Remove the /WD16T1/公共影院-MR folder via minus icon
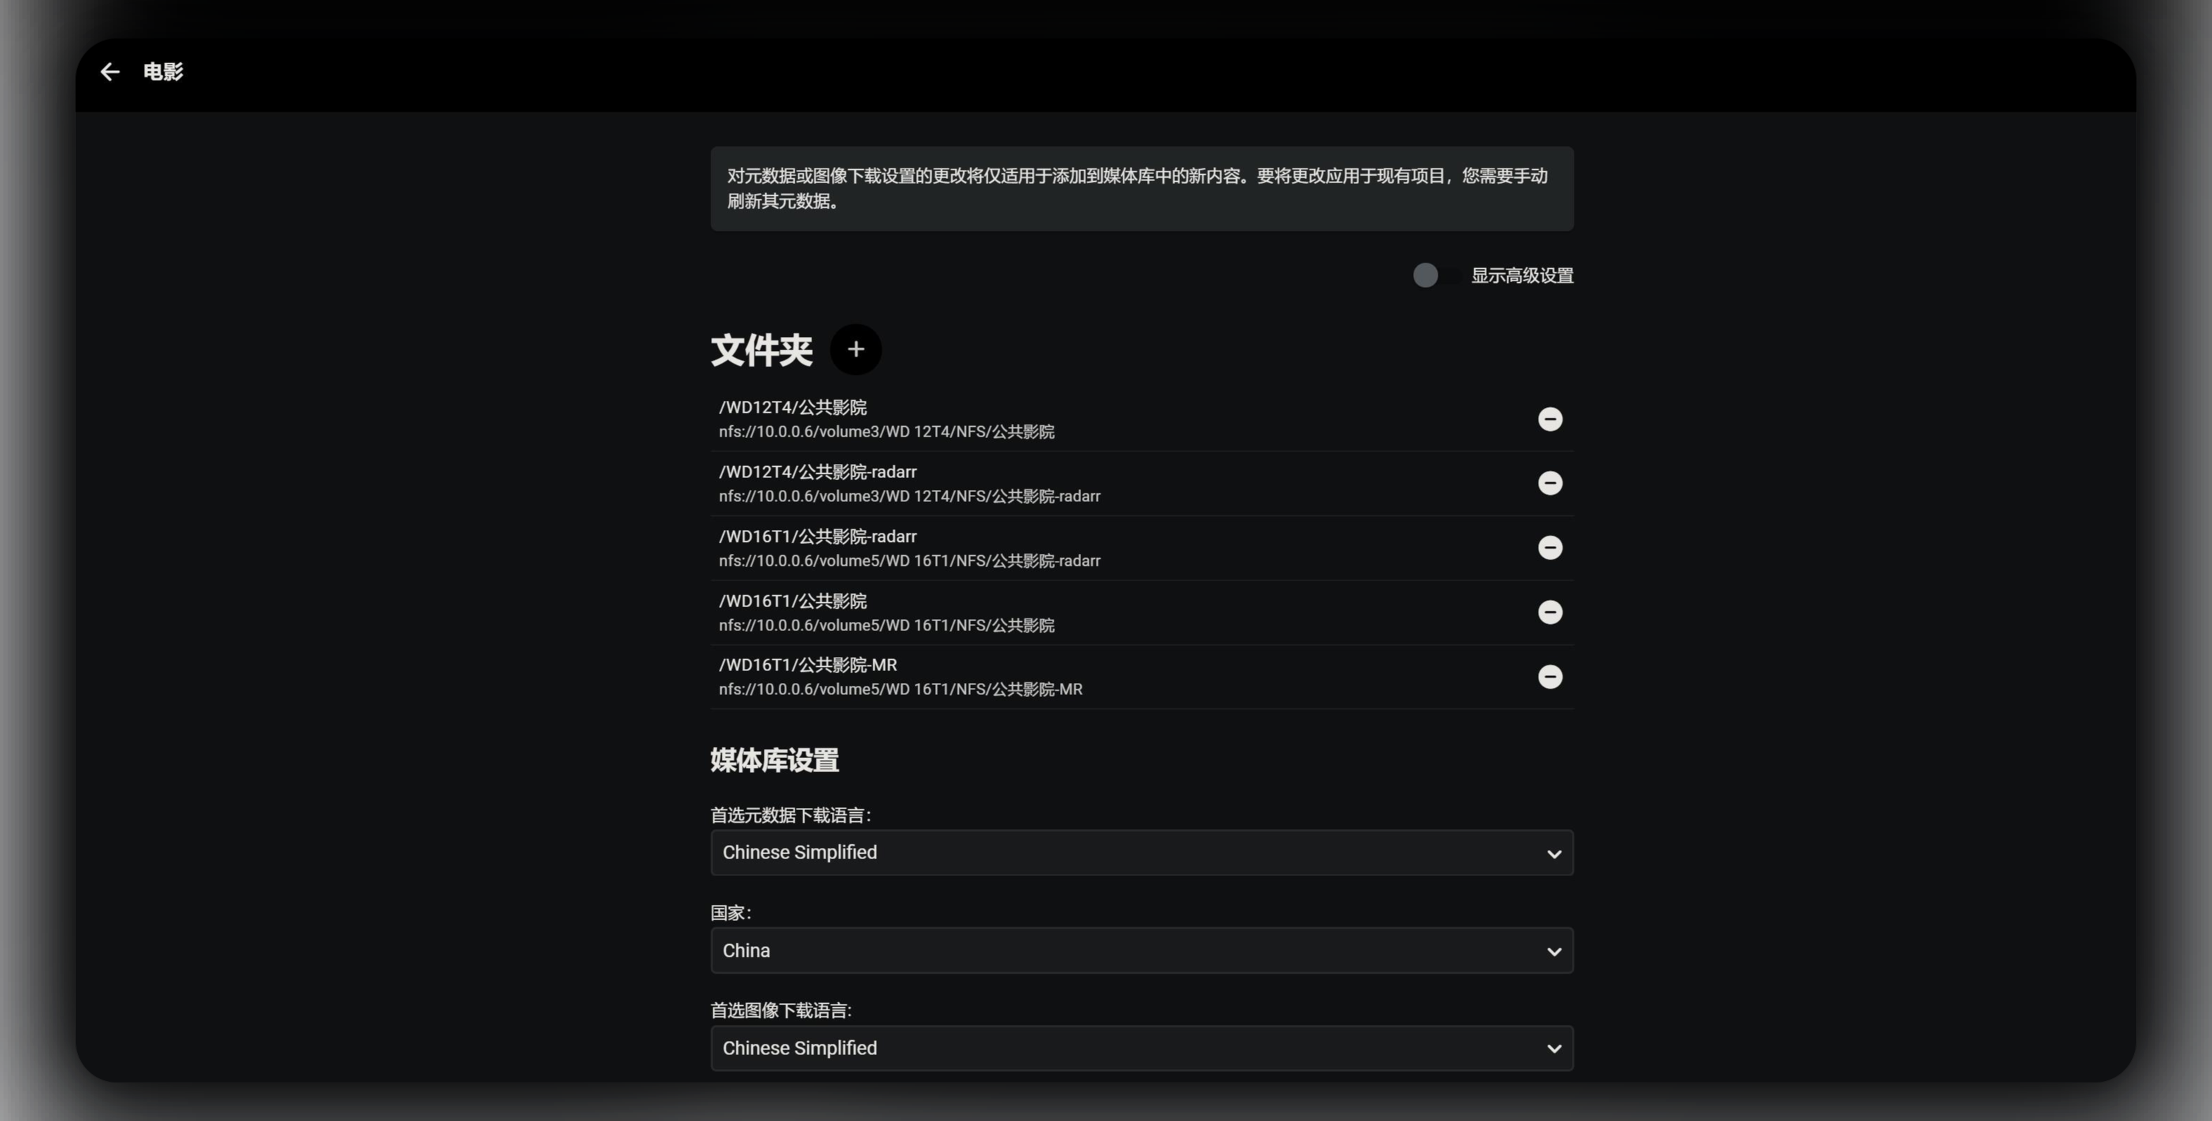Image resolution: width=2212 pixels, height=1121 pixels. click(1550, 677)
